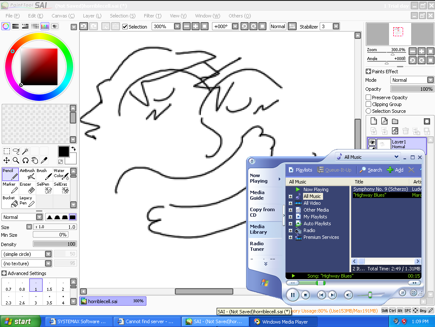
Task: Enable the Clipping Group checkbox
Action: pos(369,104)
